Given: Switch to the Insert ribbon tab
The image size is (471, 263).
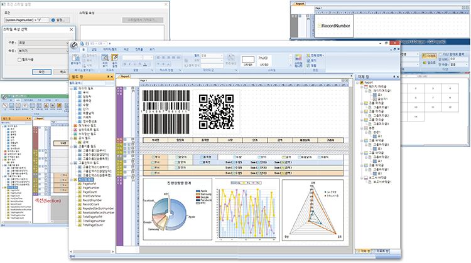Looking at the screenshot, I should coord(94,49).
